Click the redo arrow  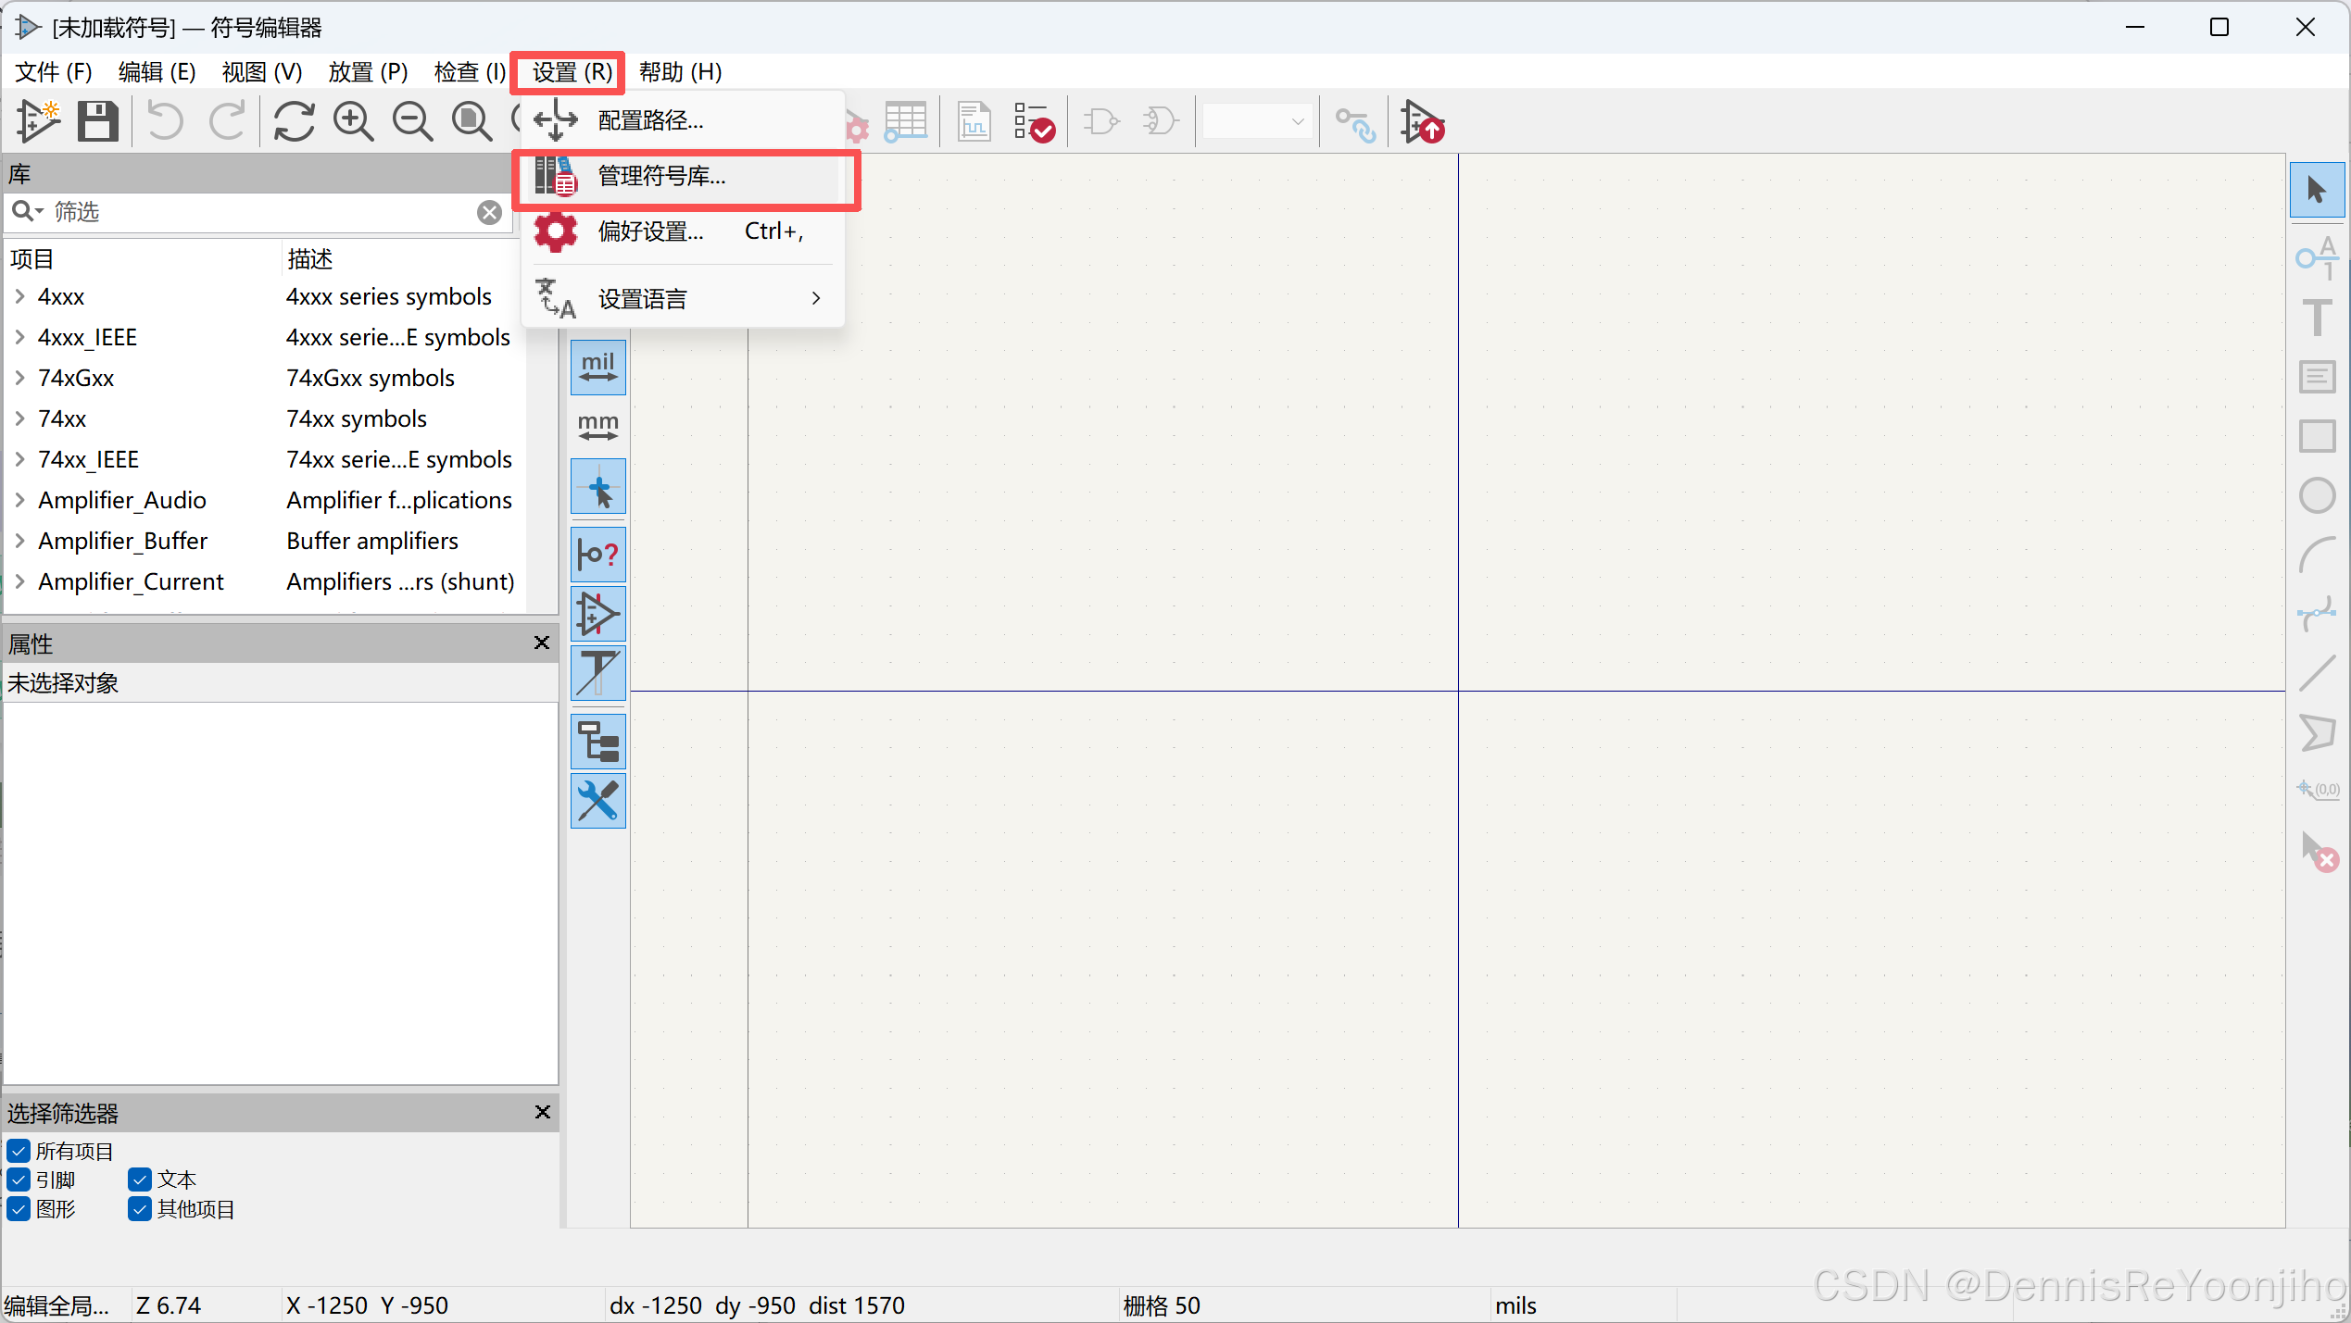(x=227, y=121)
